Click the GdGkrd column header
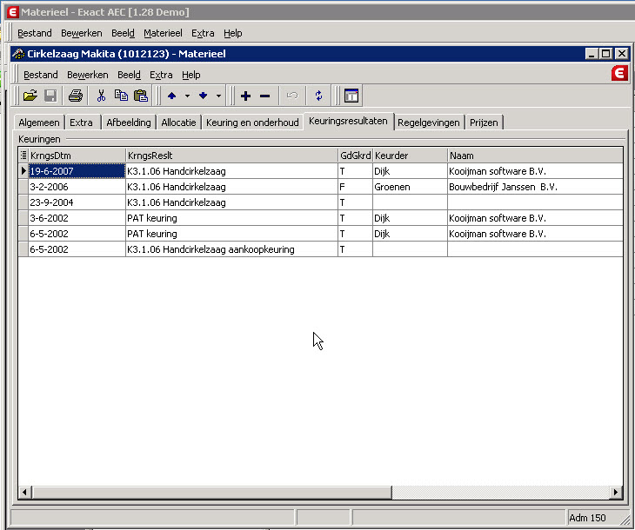 (355, 156)
